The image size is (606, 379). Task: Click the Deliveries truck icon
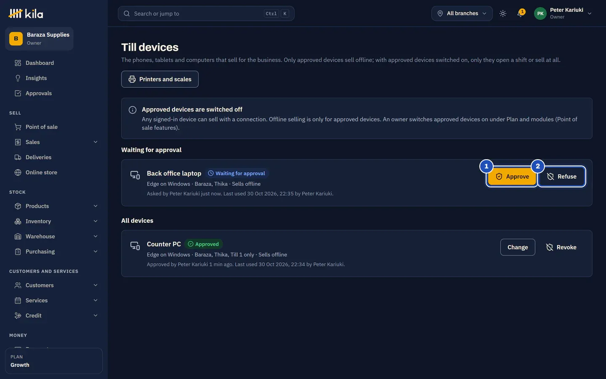click(18, 157)
